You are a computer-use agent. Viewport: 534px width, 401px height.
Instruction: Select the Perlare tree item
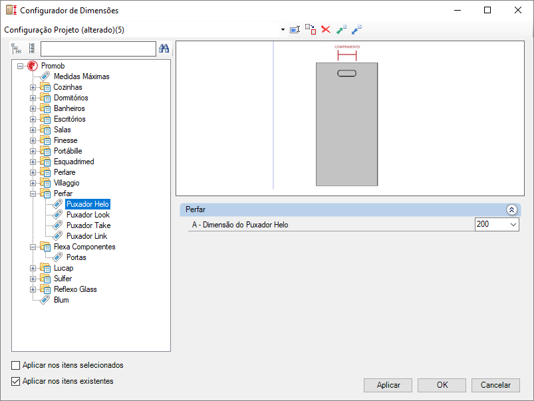pos(65,172)
